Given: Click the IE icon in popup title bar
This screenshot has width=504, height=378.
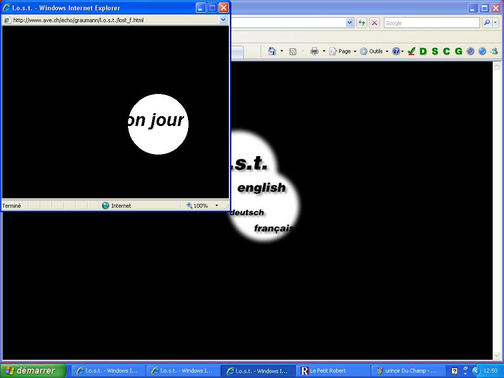Looking at the screenshot, I should (x=6, y=8).
